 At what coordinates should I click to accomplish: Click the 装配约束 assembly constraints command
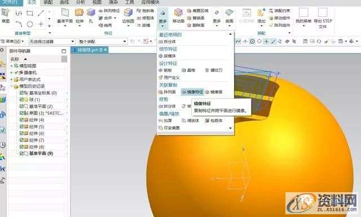tap(280, 11)
